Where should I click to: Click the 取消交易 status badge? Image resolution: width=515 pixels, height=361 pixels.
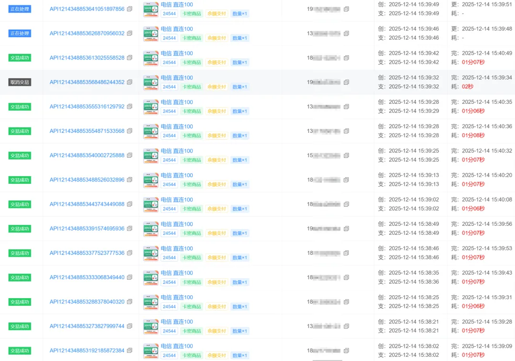[20, 82]
